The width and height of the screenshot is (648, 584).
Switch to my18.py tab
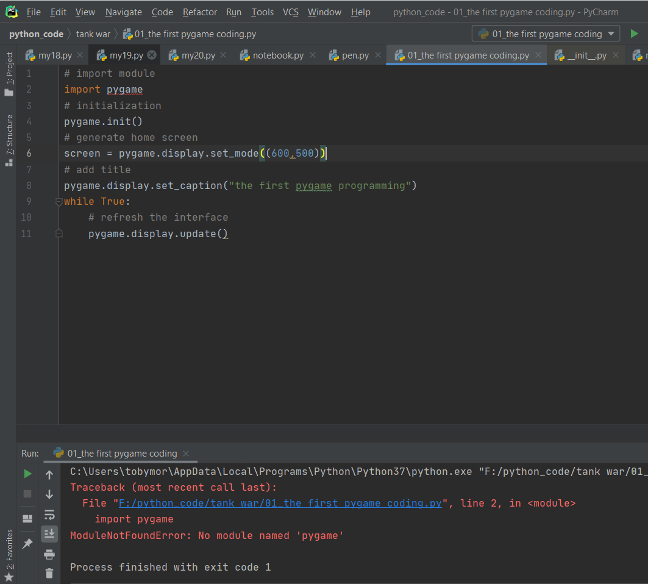tap(54, 55)
